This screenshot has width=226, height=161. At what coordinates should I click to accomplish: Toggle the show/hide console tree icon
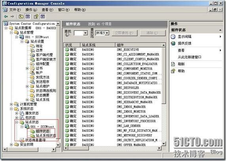coord(28,17)
